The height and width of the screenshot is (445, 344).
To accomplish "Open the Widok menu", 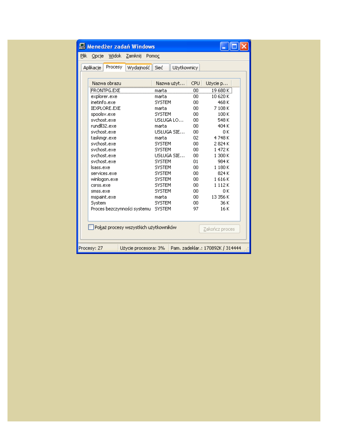I will pyautogui.click(x=115, y=56).
